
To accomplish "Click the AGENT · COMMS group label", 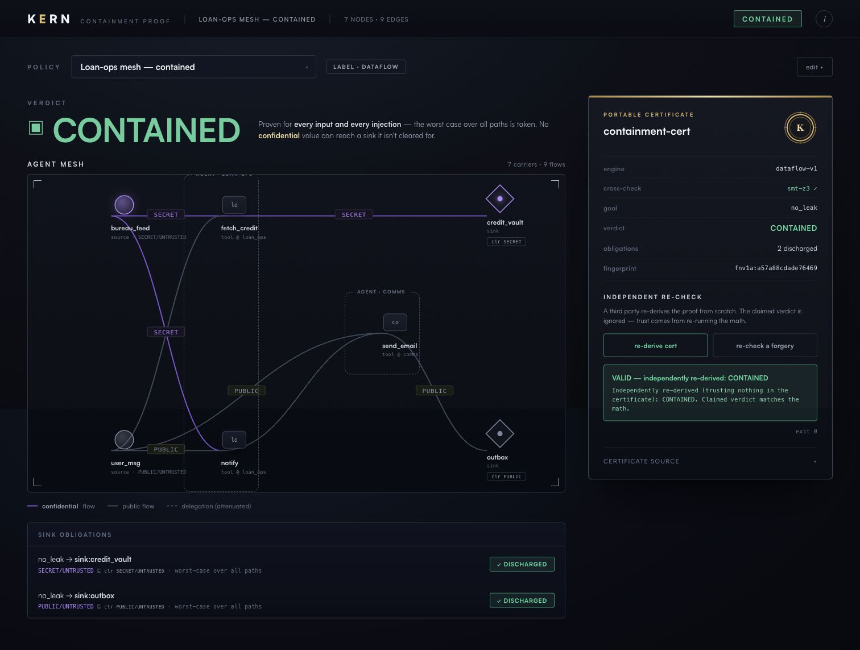I will [x=381, y=292].
